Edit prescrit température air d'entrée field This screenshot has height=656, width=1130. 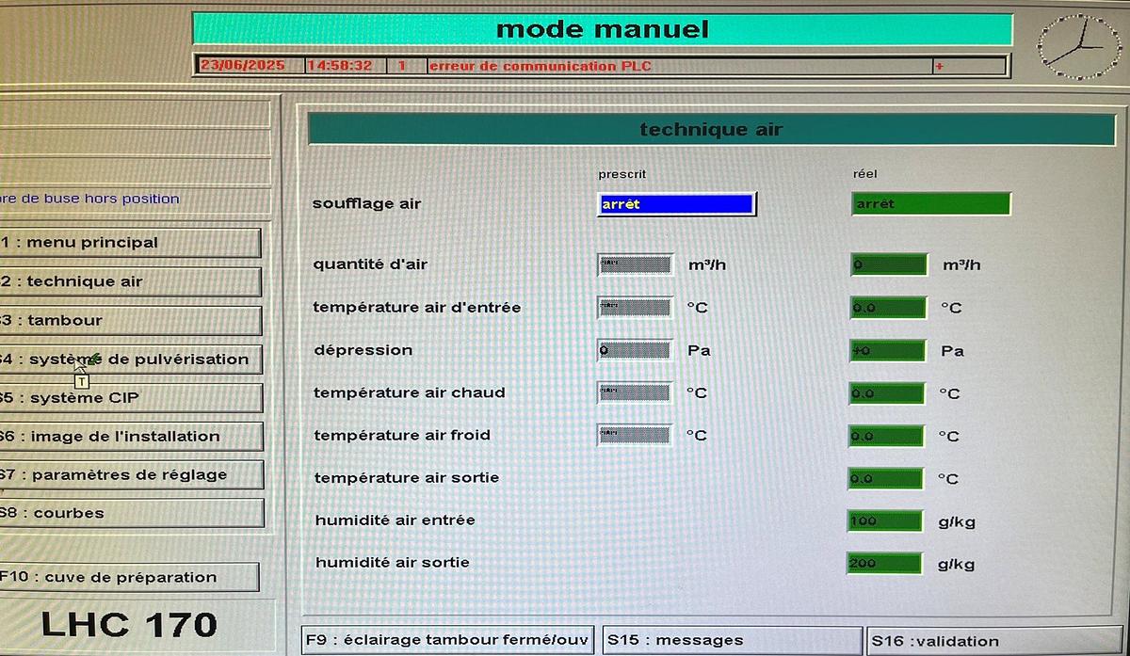tap(636, 308)
